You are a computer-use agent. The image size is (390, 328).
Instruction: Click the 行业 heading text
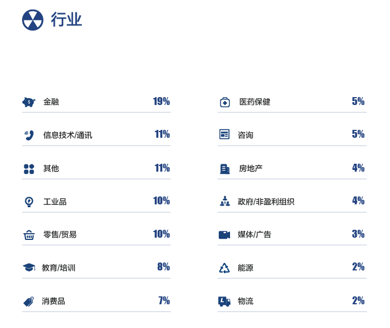pos(67,20)
